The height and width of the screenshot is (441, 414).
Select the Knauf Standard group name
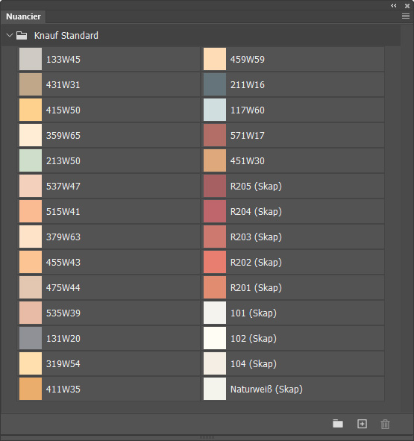click(x=66, y=35)
